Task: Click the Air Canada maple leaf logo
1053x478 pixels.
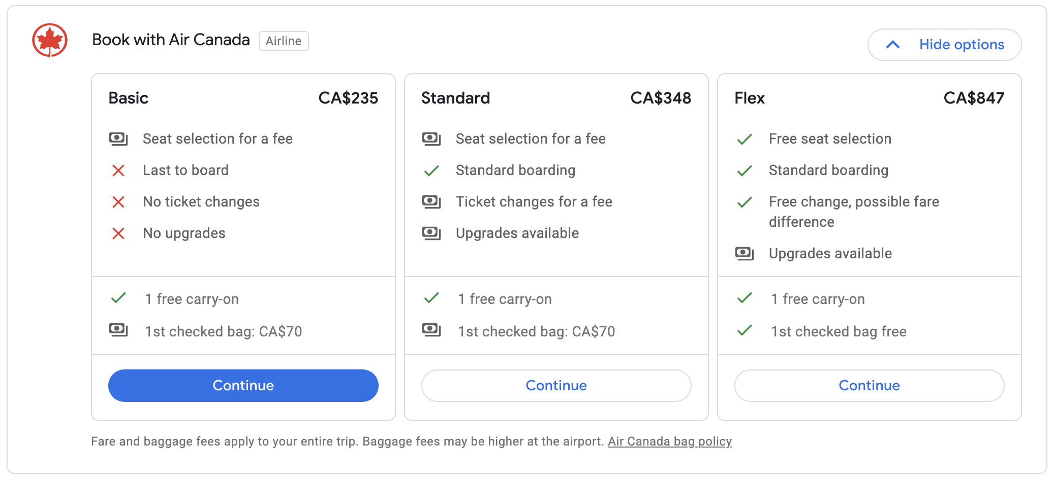Action: 50,40
